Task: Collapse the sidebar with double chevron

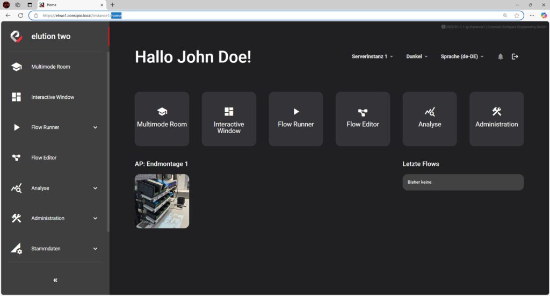Action: (55, 280)
